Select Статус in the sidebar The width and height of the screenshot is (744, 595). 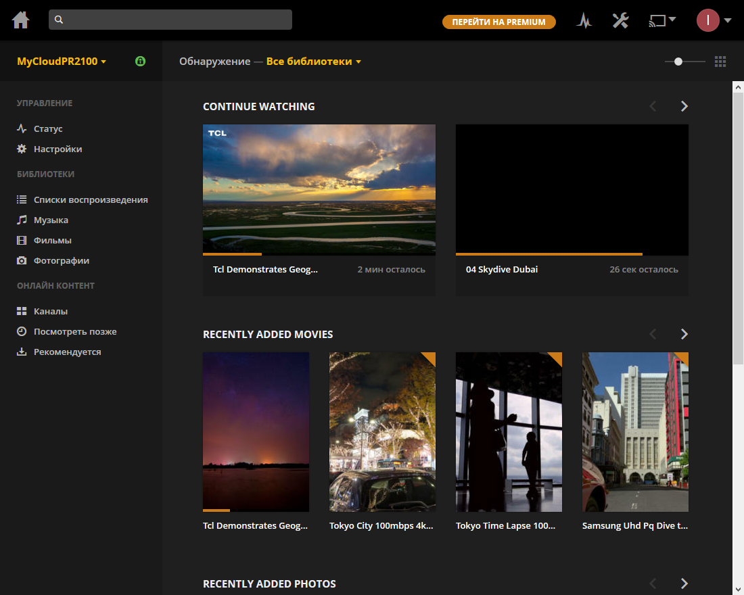(x=47, y=128)
